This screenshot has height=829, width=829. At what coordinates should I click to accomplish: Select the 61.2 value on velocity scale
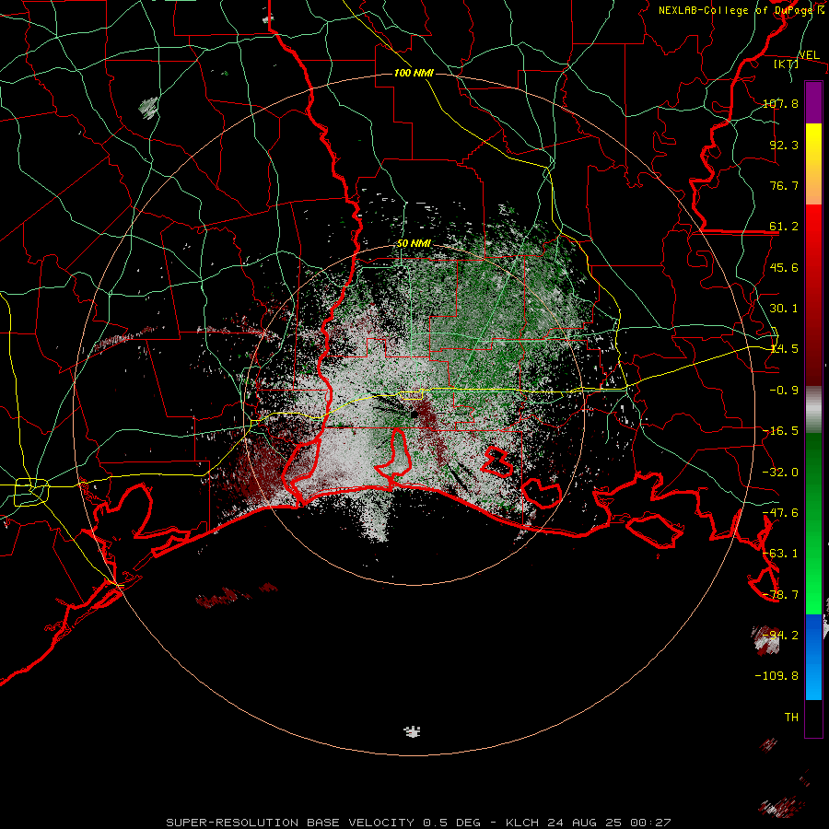784,227
